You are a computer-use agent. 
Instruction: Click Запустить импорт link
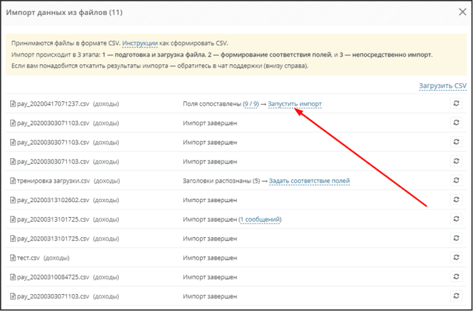(x=295, y=104)
